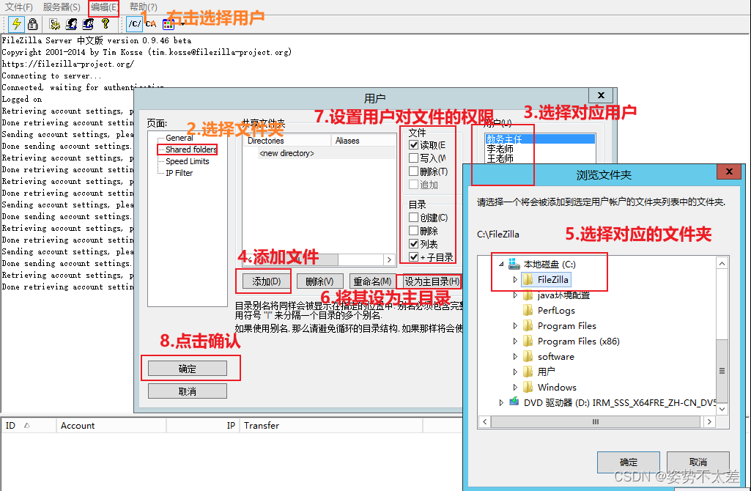Expand the FileZilla folder node
This screenshot has width=751, height=491.
pos(515,279)
